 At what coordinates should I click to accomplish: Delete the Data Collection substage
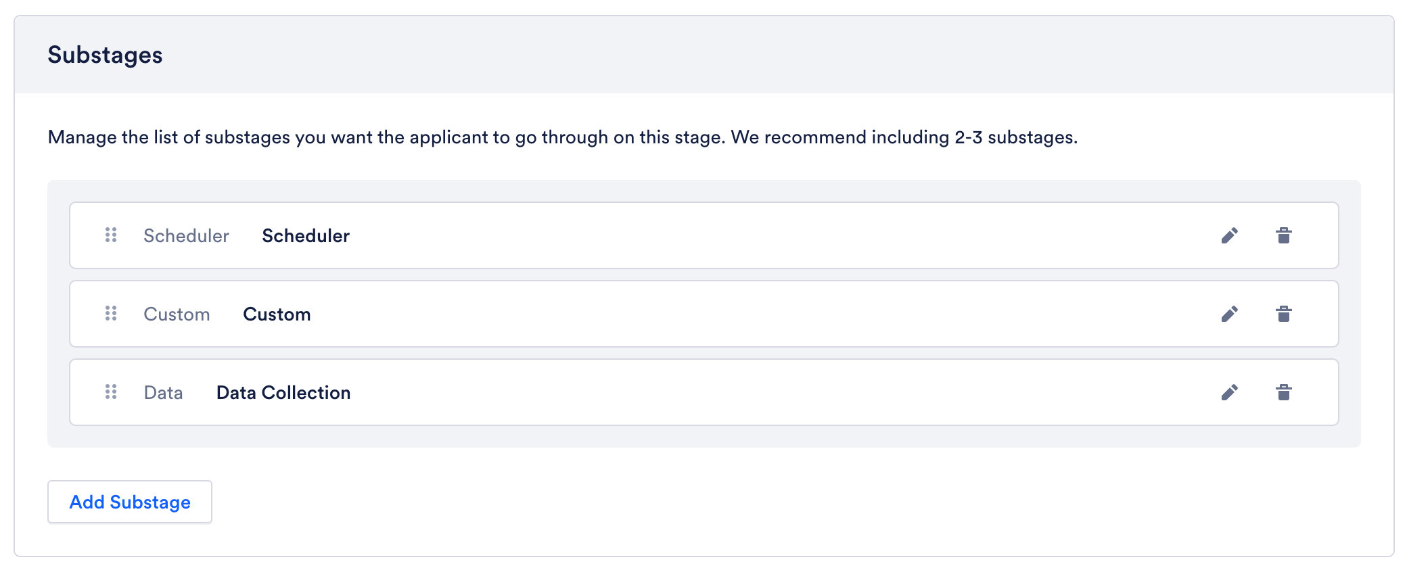pyautogui.click(x=1284, y=392)
